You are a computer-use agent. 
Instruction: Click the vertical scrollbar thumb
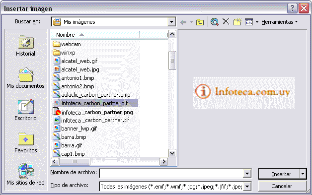172,61
